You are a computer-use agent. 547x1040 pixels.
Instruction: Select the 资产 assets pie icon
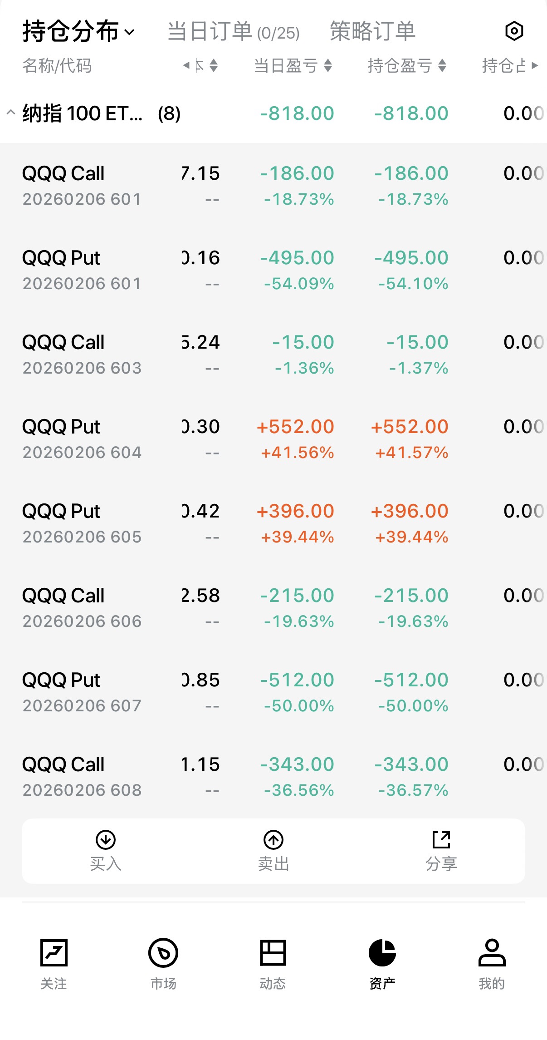point(382,953)
